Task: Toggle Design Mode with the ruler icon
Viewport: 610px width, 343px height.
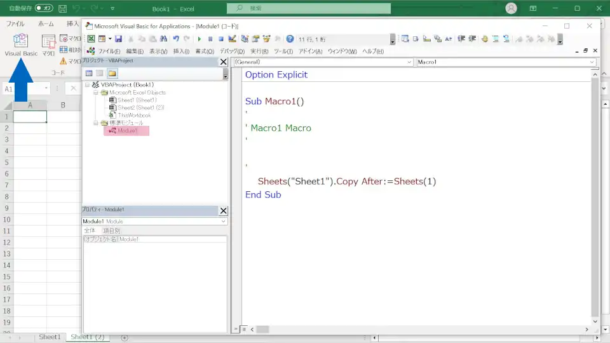Action: tap(233, 39)
